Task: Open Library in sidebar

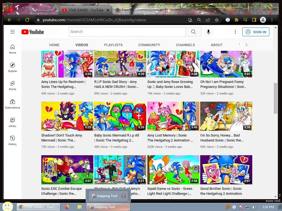Action: tap(12, 122)
